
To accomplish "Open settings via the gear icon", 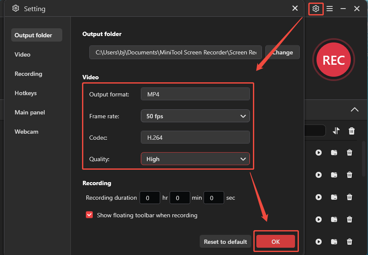I will 316,9.
